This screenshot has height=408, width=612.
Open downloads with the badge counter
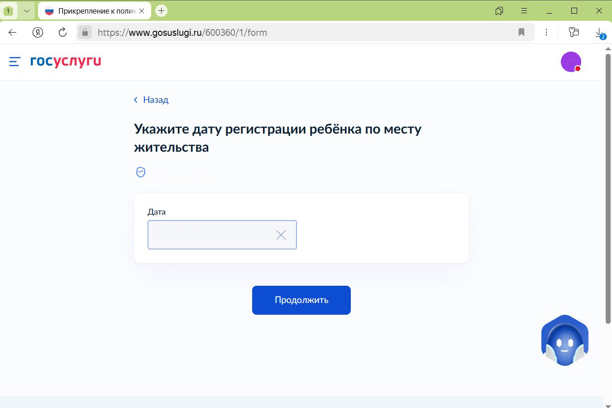point(598,32)
